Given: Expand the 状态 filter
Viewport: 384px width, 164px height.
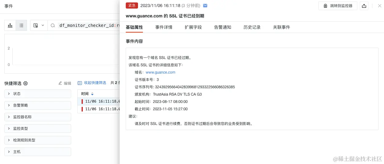Looking at the screenshot, I should (x=38, y=94).
